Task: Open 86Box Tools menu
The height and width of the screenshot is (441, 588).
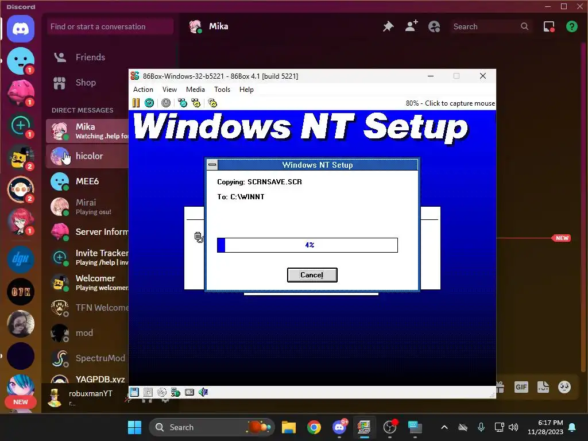Action: [x=222, y=89]
